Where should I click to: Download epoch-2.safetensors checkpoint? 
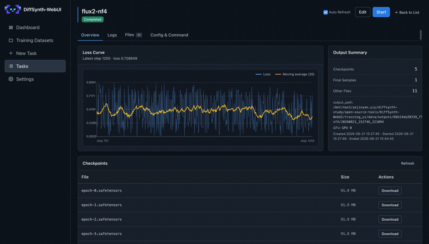390,219
